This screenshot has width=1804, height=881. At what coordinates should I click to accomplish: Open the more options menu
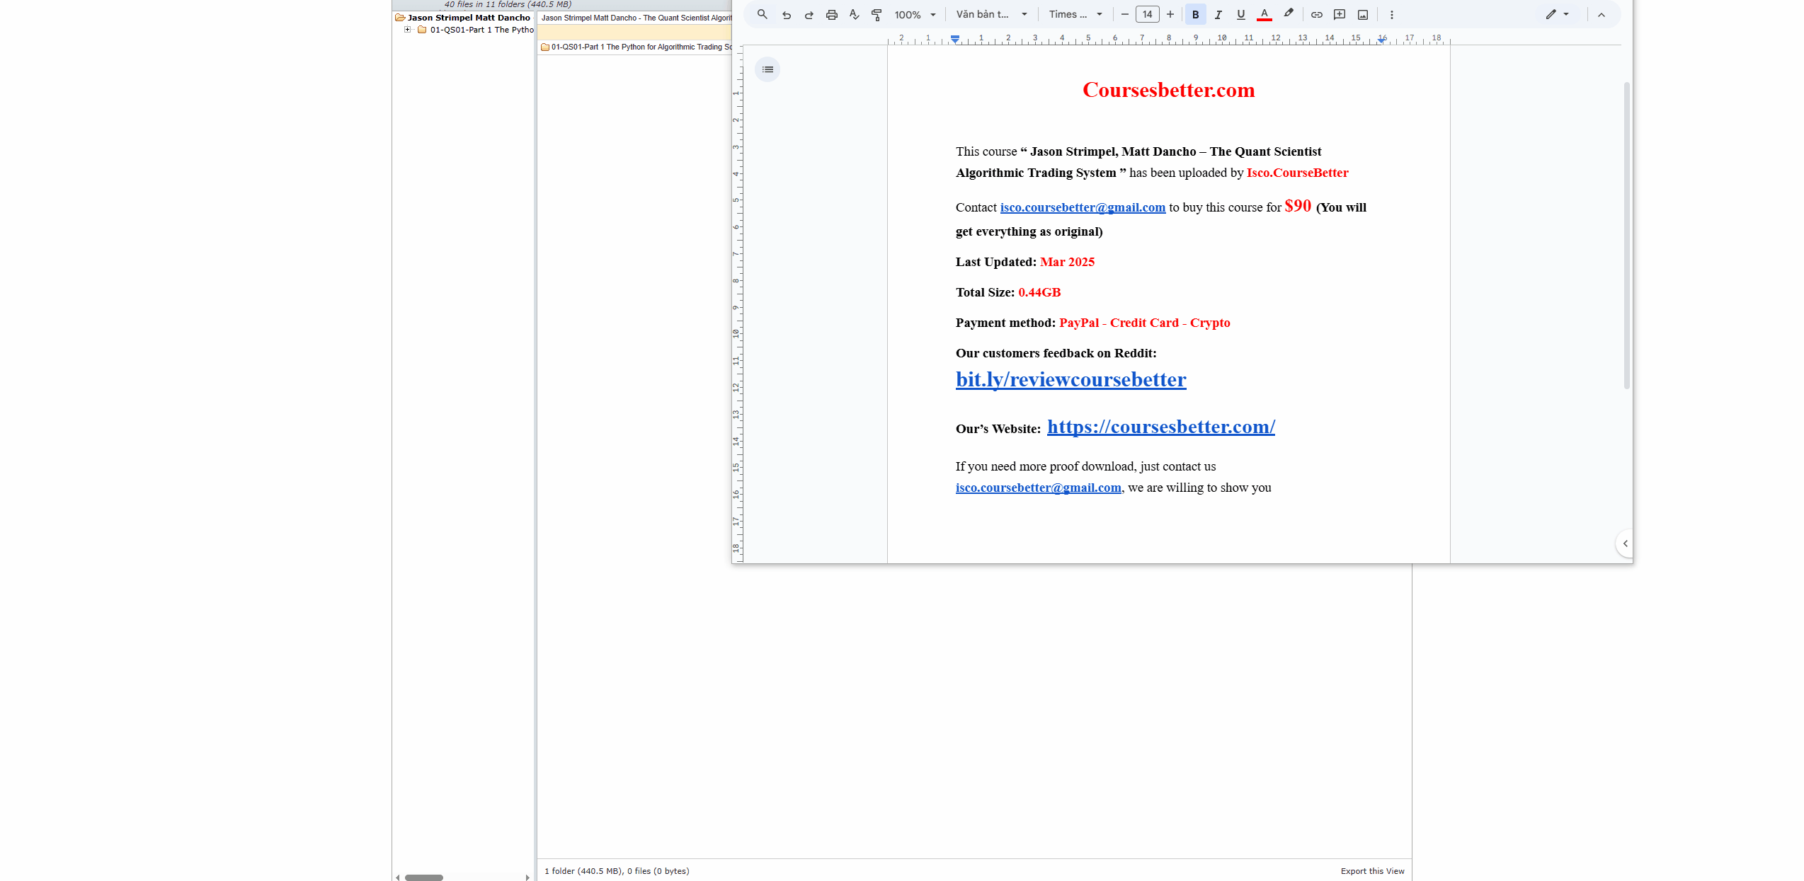tap(1391, 14)
